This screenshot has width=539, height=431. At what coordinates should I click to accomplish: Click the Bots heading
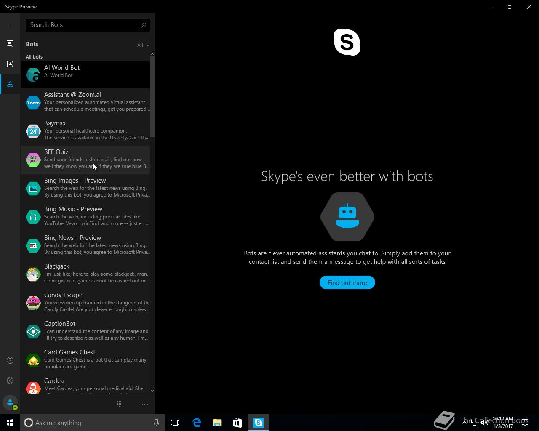[x=32, y=44]
